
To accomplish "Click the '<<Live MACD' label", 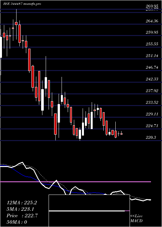I will pyautogui.click(x=136, y=219).
